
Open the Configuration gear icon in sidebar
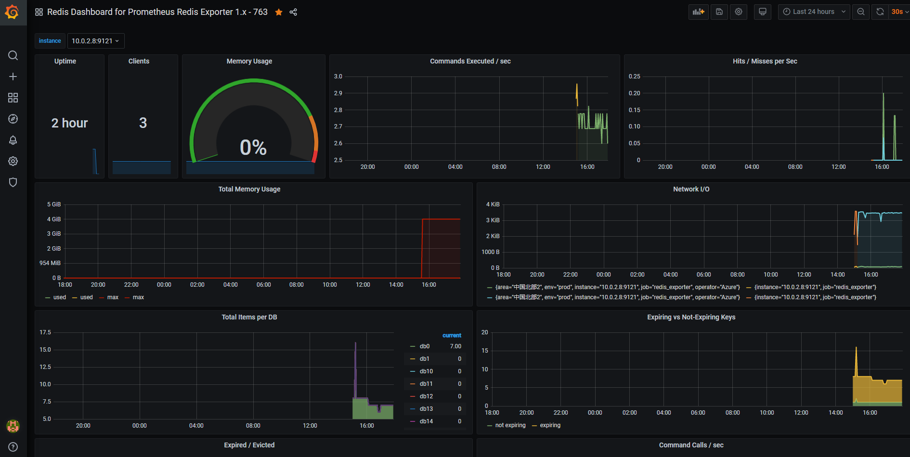13,161
